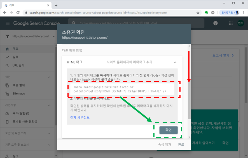Image resolution: width=248 pixels, height=158 pixels.
Task: Click the 실적 trend line icon
Action: [x=7, y=57]
